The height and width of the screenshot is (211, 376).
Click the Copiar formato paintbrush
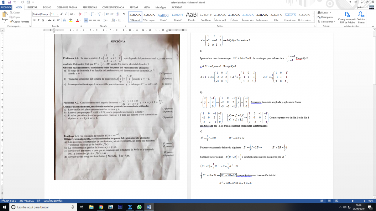pyautogui.click(x=19, y=22)
